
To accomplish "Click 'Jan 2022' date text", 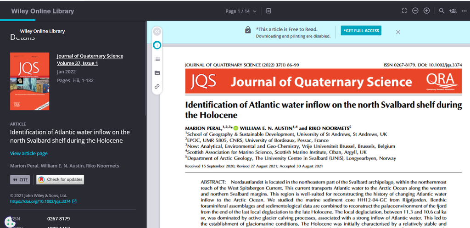I will [x=66, y=72].
